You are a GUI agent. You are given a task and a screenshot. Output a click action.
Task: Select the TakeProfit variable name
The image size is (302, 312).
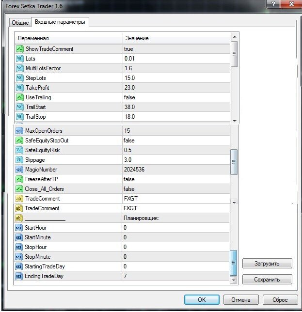pos(37,88)
